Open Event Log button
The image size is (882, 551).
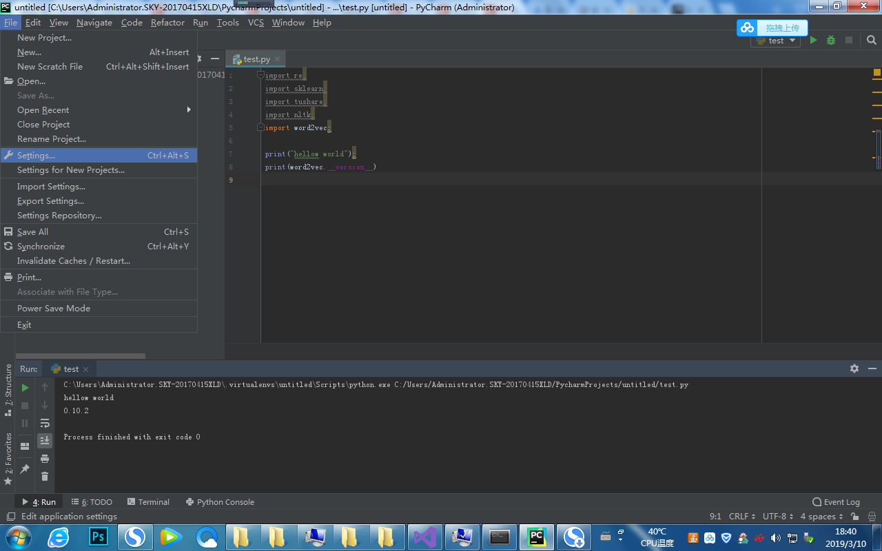pos(836,502)
